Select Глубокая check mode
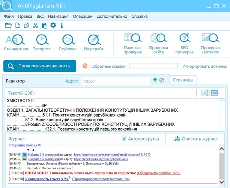This screenshot has width=230, height=188. coord(68,42)
